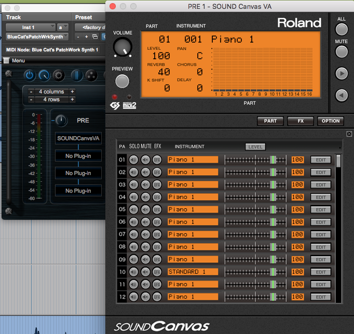Screen dimensions: 354x334
Task: Click the Sound Canvas VOLUME knob
Action: [x=122, y=47]
